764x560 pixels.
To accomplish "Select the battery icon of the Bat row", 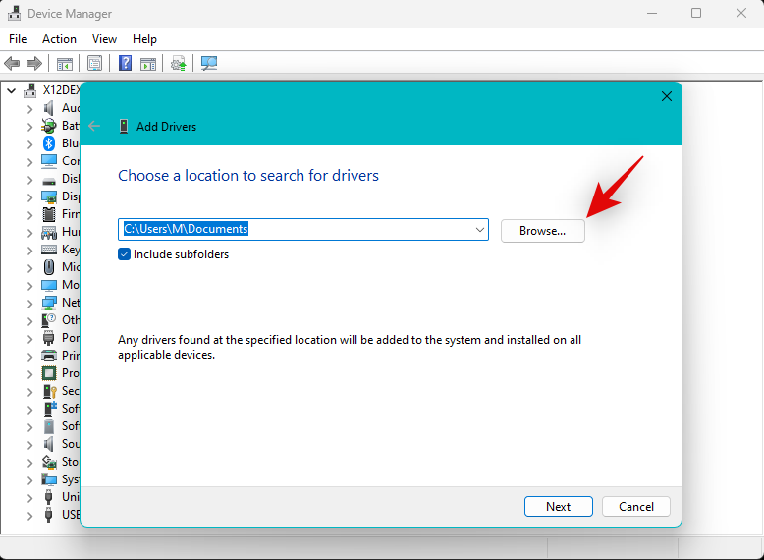I will (x=49, y=126).
